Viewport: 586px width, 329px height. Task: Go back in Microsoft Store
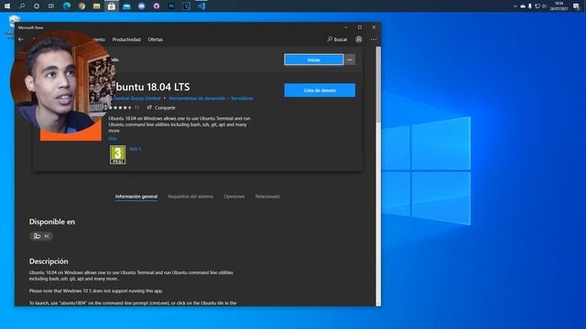pos(21,39)
